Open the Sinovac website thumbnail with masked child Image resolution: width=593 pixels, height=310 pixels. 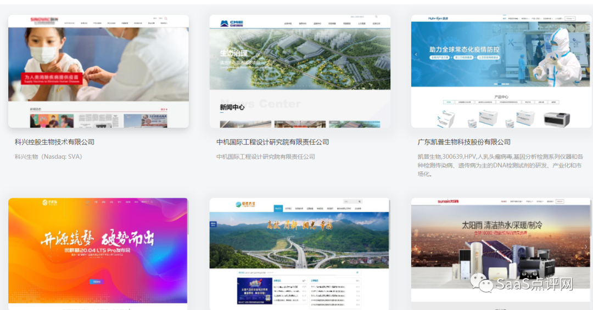point(98,71)
